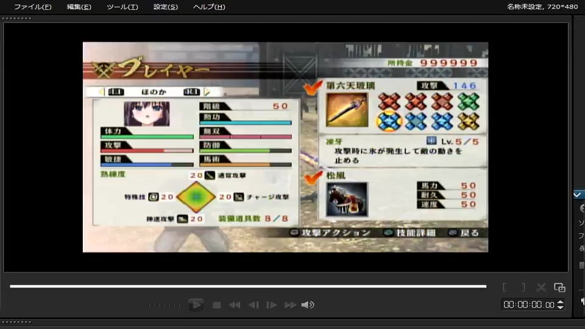This screenshot has height=329, width=585.
Task: Cut the clip with the scissors icon
Action: pyautogui.click(x=541, y=287)
